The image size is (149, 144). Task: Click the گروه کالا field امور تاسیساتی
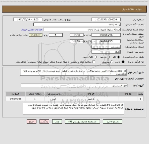click(x=74, y=86)
